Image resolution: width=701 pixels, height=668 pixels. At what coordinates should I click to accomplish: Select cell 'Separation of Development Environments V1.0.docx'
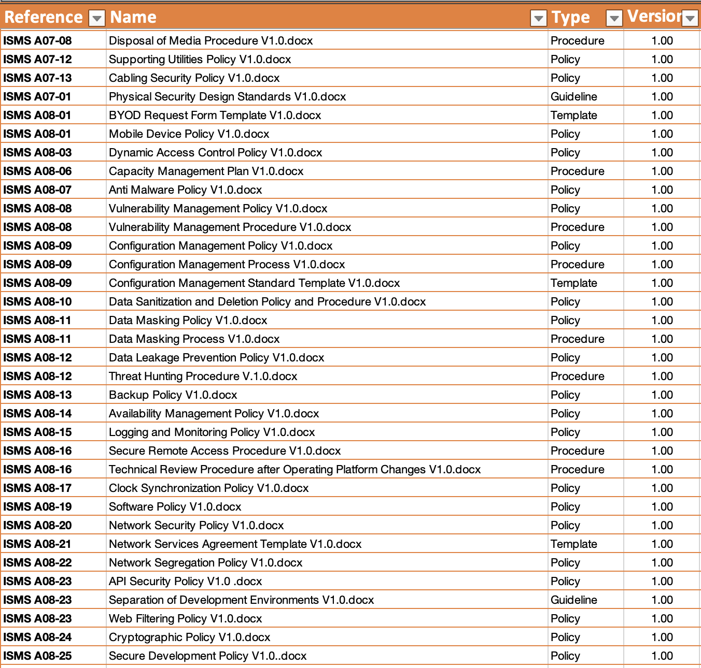(x=327, y=600)
